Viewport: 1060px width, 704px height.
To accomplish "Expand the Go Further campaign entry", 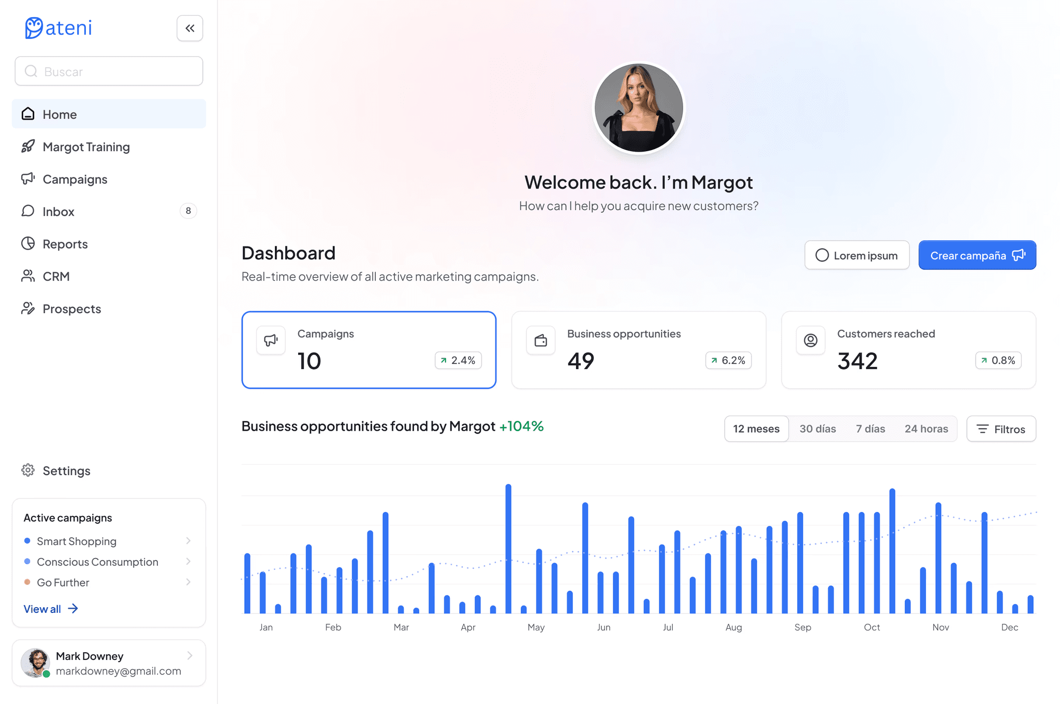I will [x=188, y=582].
